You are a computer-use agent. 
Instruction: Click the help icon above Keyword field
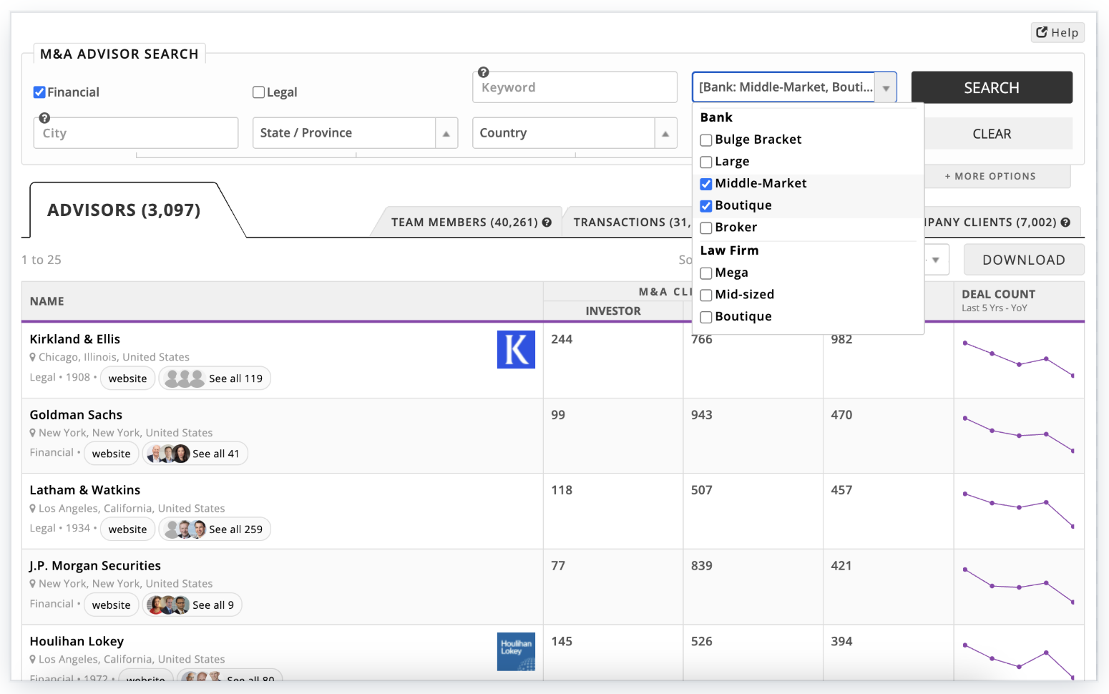point(484,72)
